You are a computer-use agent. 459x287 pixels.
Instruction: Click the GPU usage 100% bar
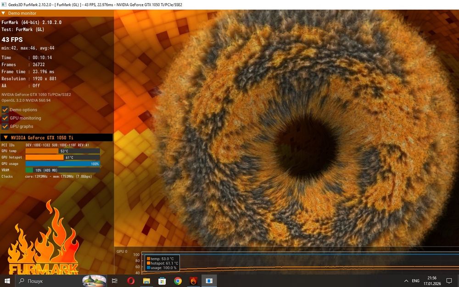point(62,164)
